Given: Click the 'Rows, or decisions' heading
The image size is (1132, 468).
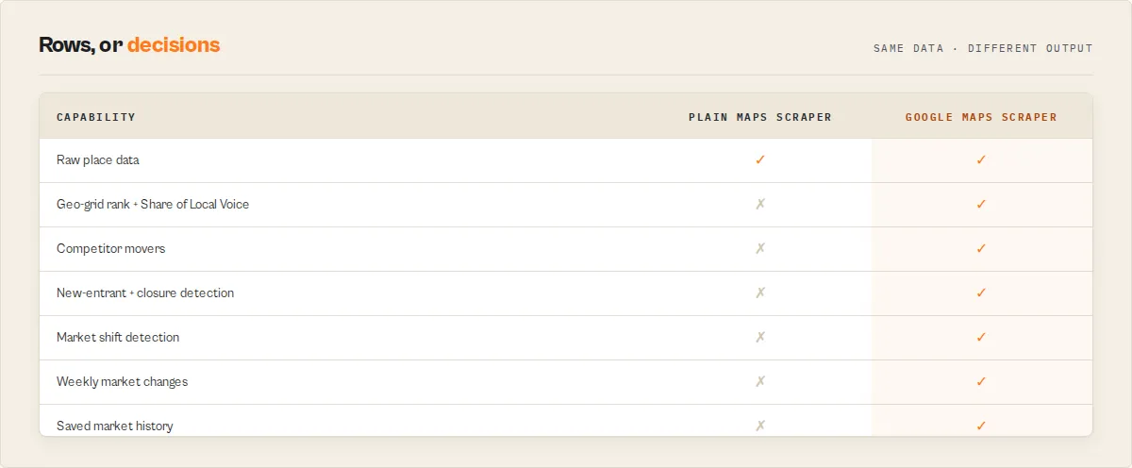Looking at the screenshot, I should (x=129, y=44).
